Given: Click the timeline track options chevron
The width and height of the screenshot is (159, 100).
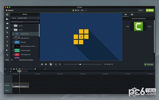Looking at the screenshot, I should pos(10,74).
